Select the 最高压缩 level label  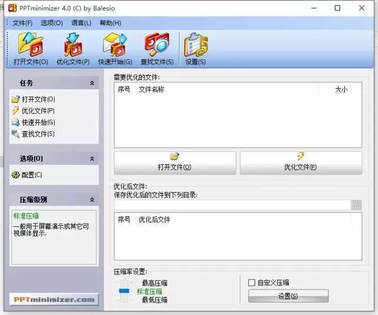point(155,283)
